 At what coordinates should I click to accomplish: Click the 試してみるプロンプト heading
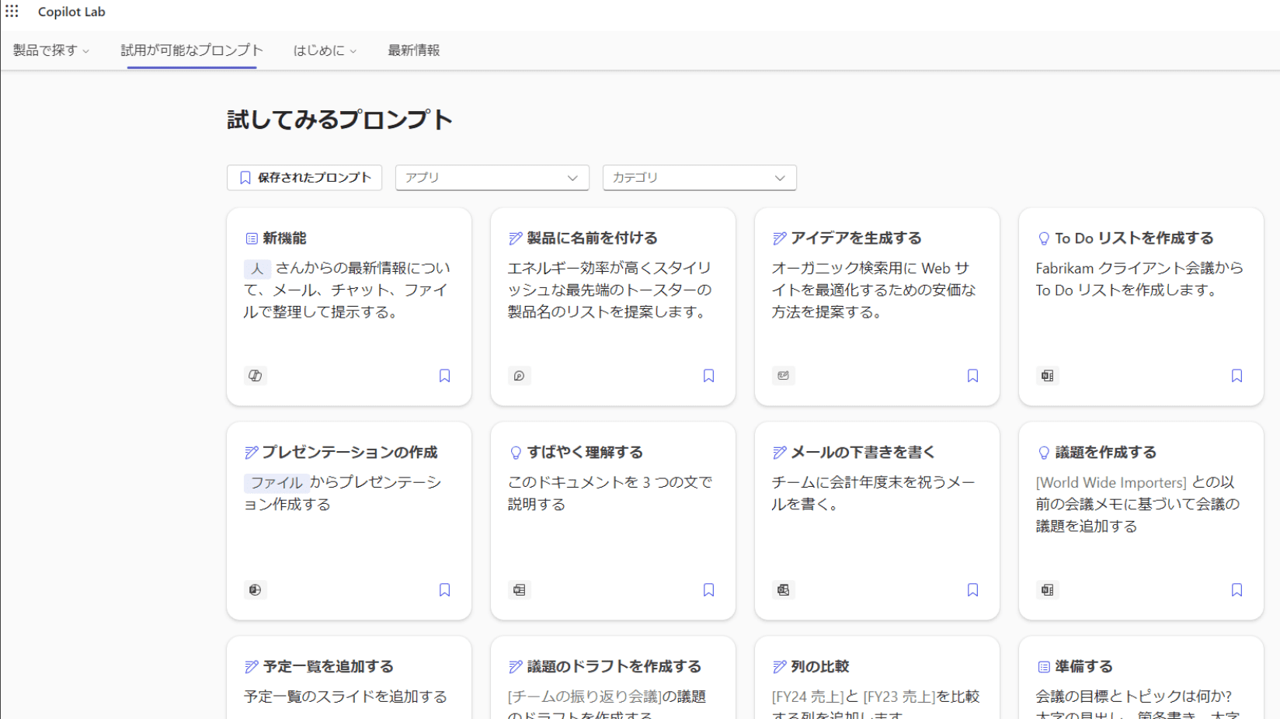coord(339,120)
